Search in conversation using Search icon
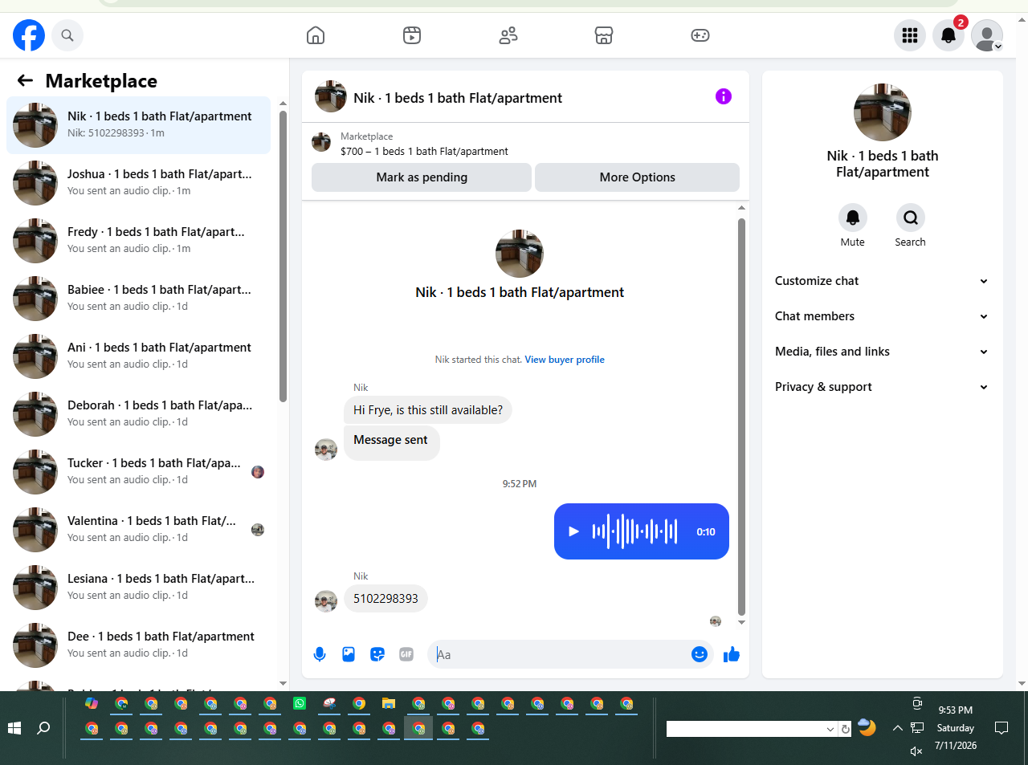Viewport: 1028px width, 765px height. click(911, 218)
